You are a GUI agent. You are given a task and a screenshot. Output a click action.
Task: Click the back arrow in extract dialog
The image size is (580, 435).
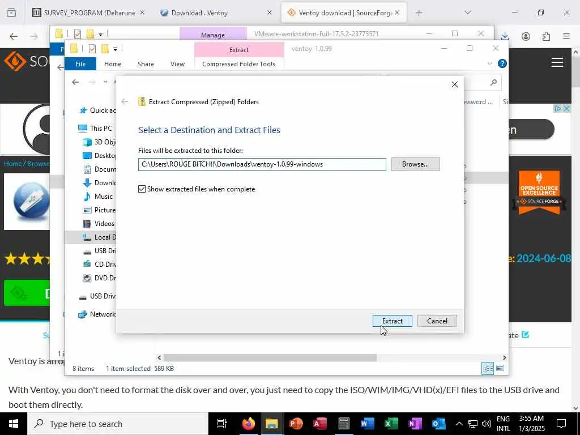coord(125,102)
